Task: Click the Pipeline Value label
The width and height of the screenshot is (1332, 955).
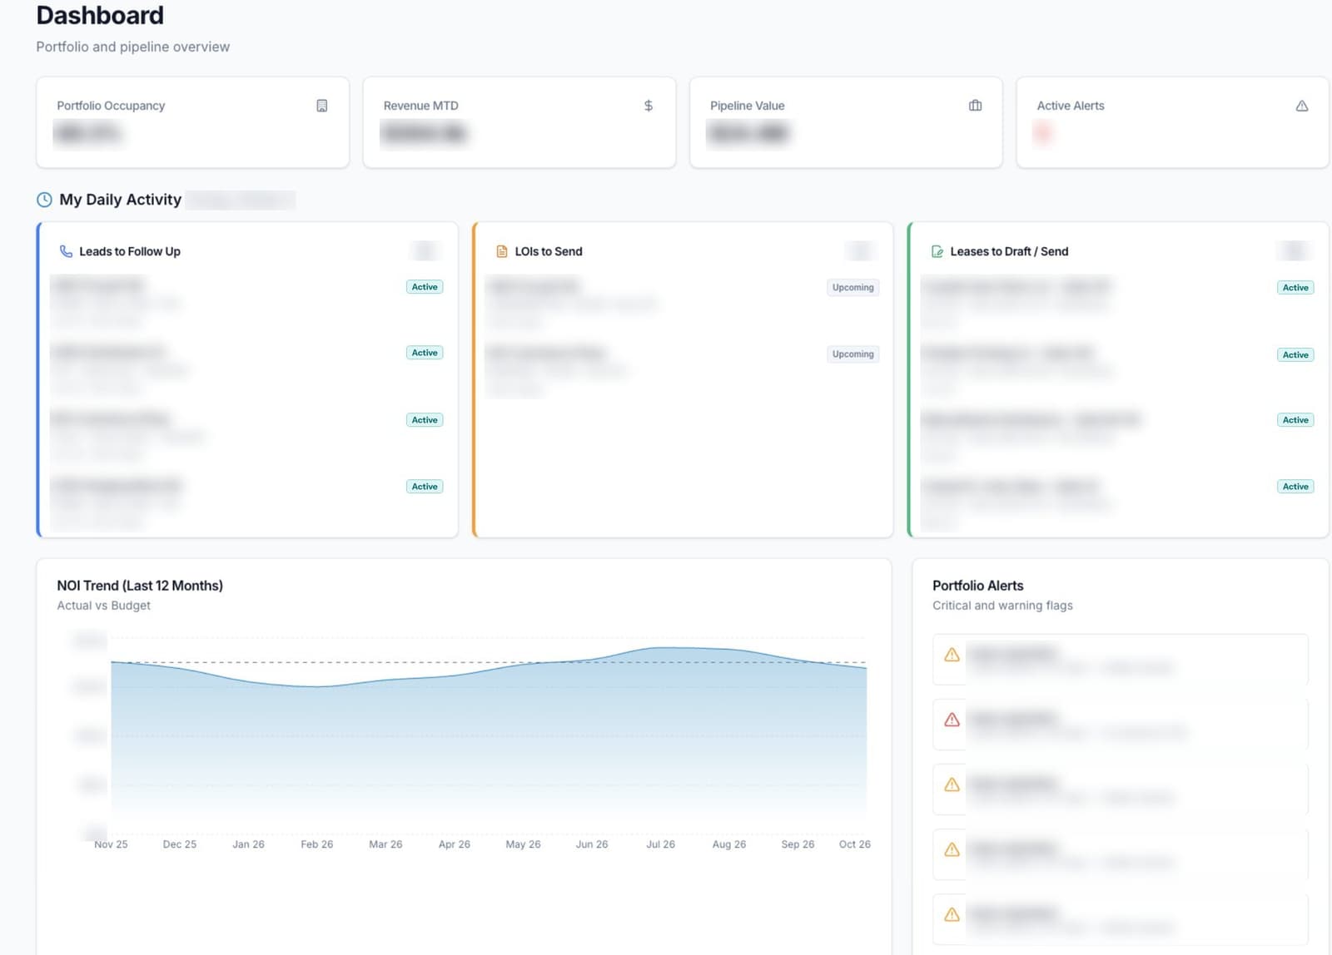Action: pos(748,106)
